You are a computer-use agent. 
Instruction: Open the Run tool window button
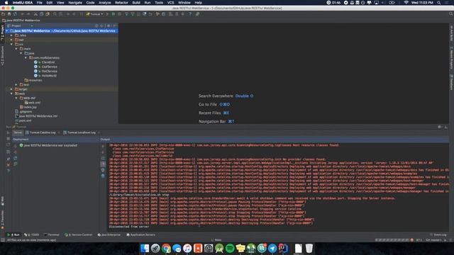click(x=13, y=234)
